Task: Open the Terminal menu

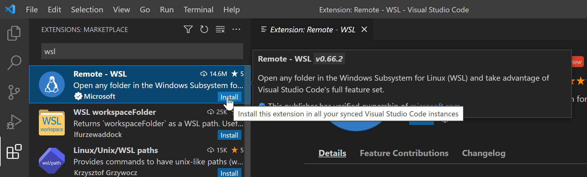Action: click(198, 10)
